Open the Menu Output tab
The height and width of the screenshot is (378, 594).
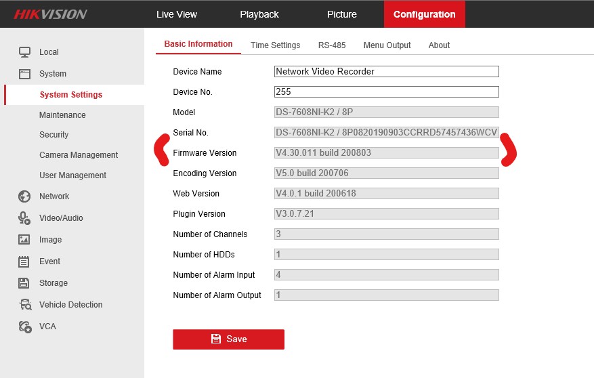pos(387,45)
